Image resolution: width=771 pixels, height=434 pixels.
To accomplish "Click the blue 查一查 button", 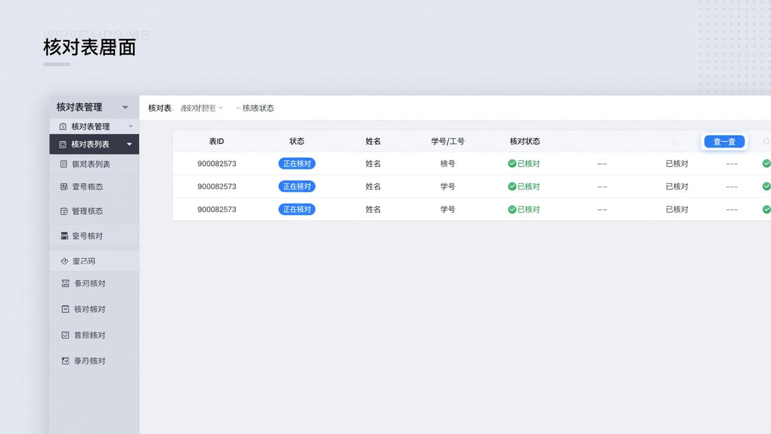I will coord(724,142).
